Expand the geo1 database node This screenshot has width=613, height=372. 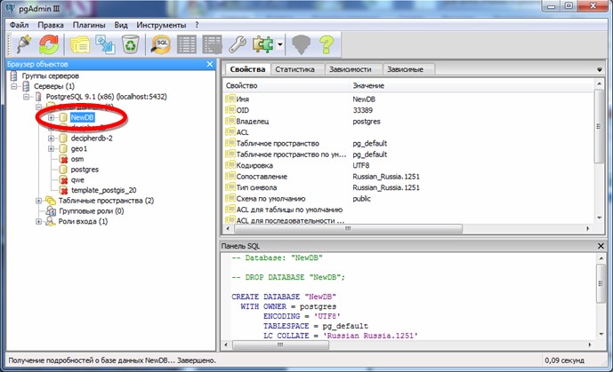52,148
